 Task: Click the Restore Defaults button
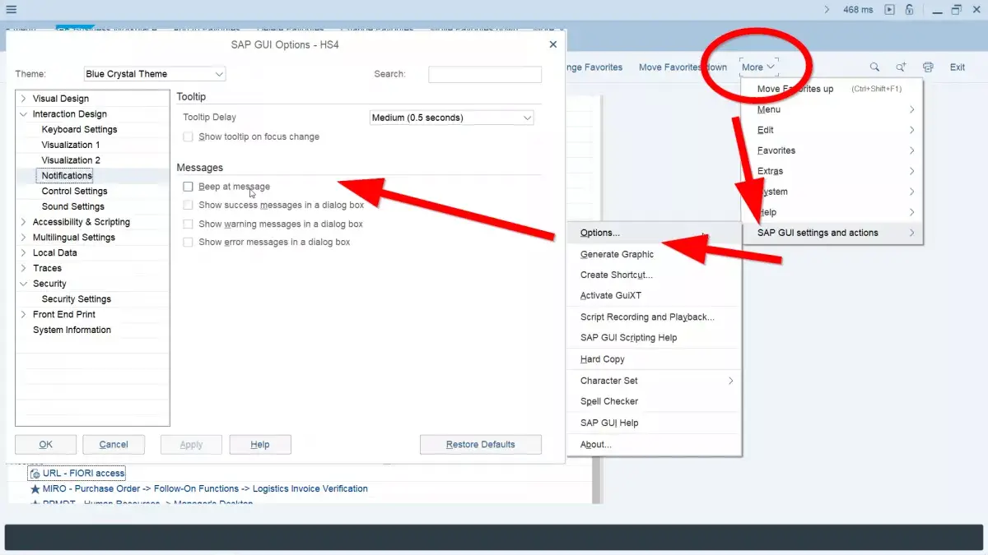click(x=481, y=445)
